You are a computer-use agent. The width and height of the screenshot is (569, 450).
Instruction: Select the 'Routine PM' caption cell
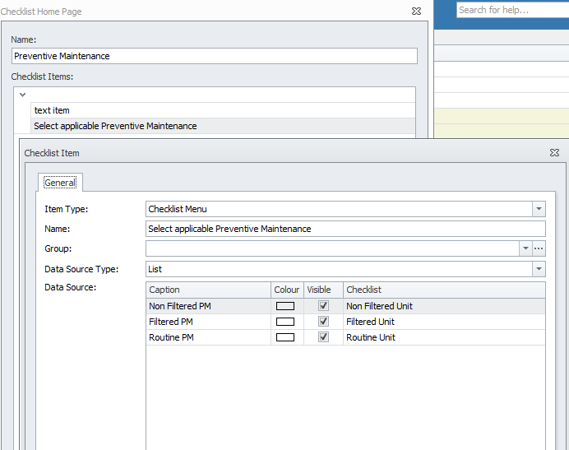point(209,337)
